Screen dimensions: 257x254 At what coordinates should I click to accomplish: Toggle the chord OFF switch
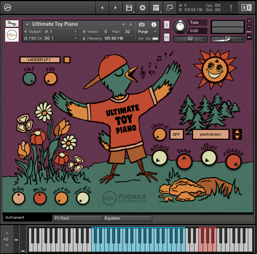click(x=176, y=134)
